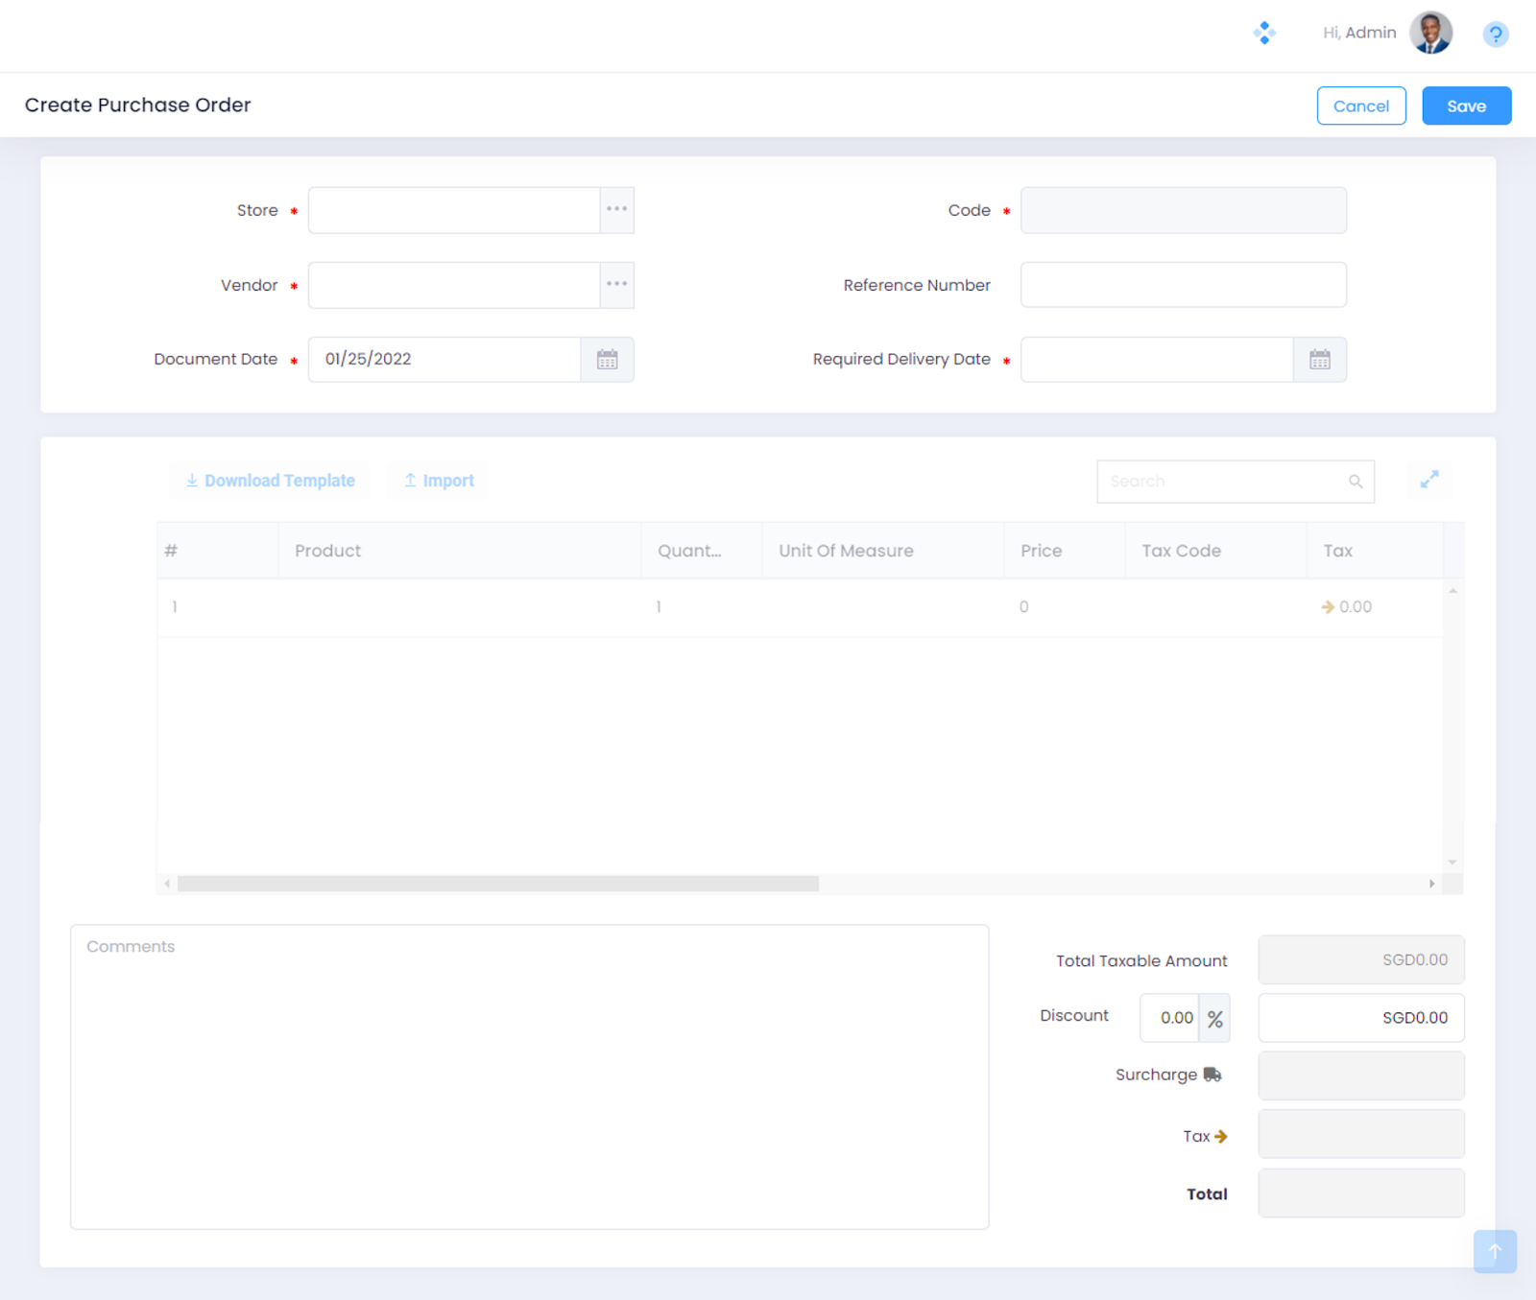Toggle the discount percent mode button
1536x1300 pixels.
point(1214,1018)
